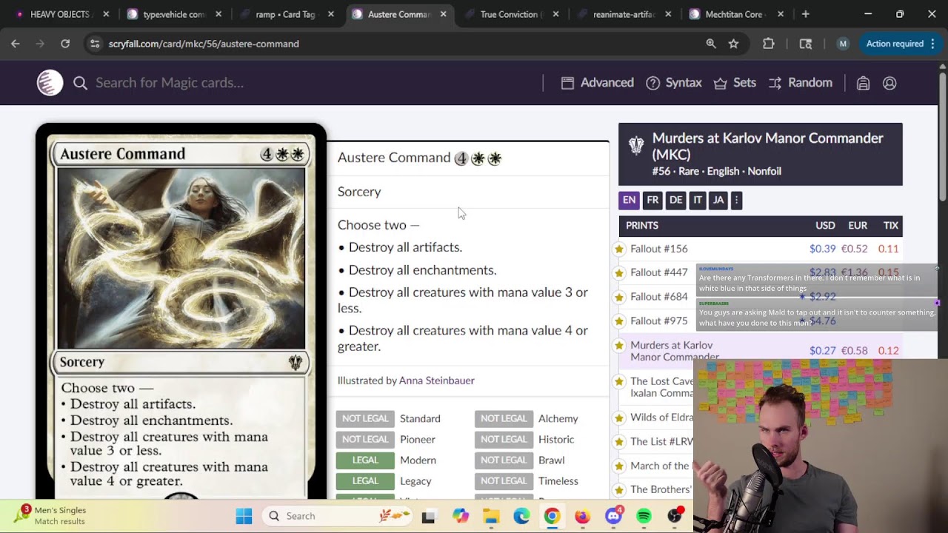948x533 pixels.
Task: Open the Murders at Karlov Manor Commander set header
Action: (761, 154)
